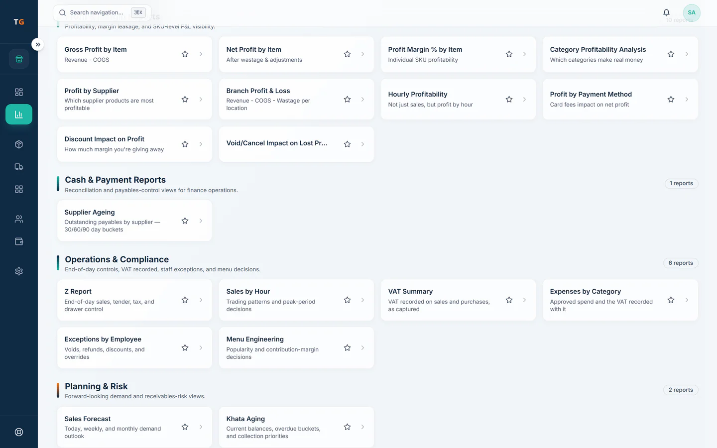The height and width of the screenshot is (448, 717).
Task: Click the Operations & Compliance heading
Action: 117,259
